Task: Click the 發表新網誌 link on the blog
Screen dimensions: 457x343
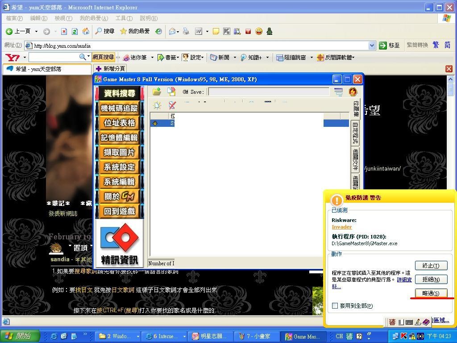Action: (63, 213)
